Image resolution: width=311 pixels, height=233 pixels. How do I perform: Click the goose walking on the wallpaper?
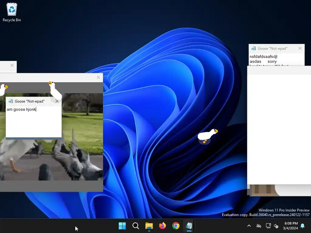coord(207,136)
